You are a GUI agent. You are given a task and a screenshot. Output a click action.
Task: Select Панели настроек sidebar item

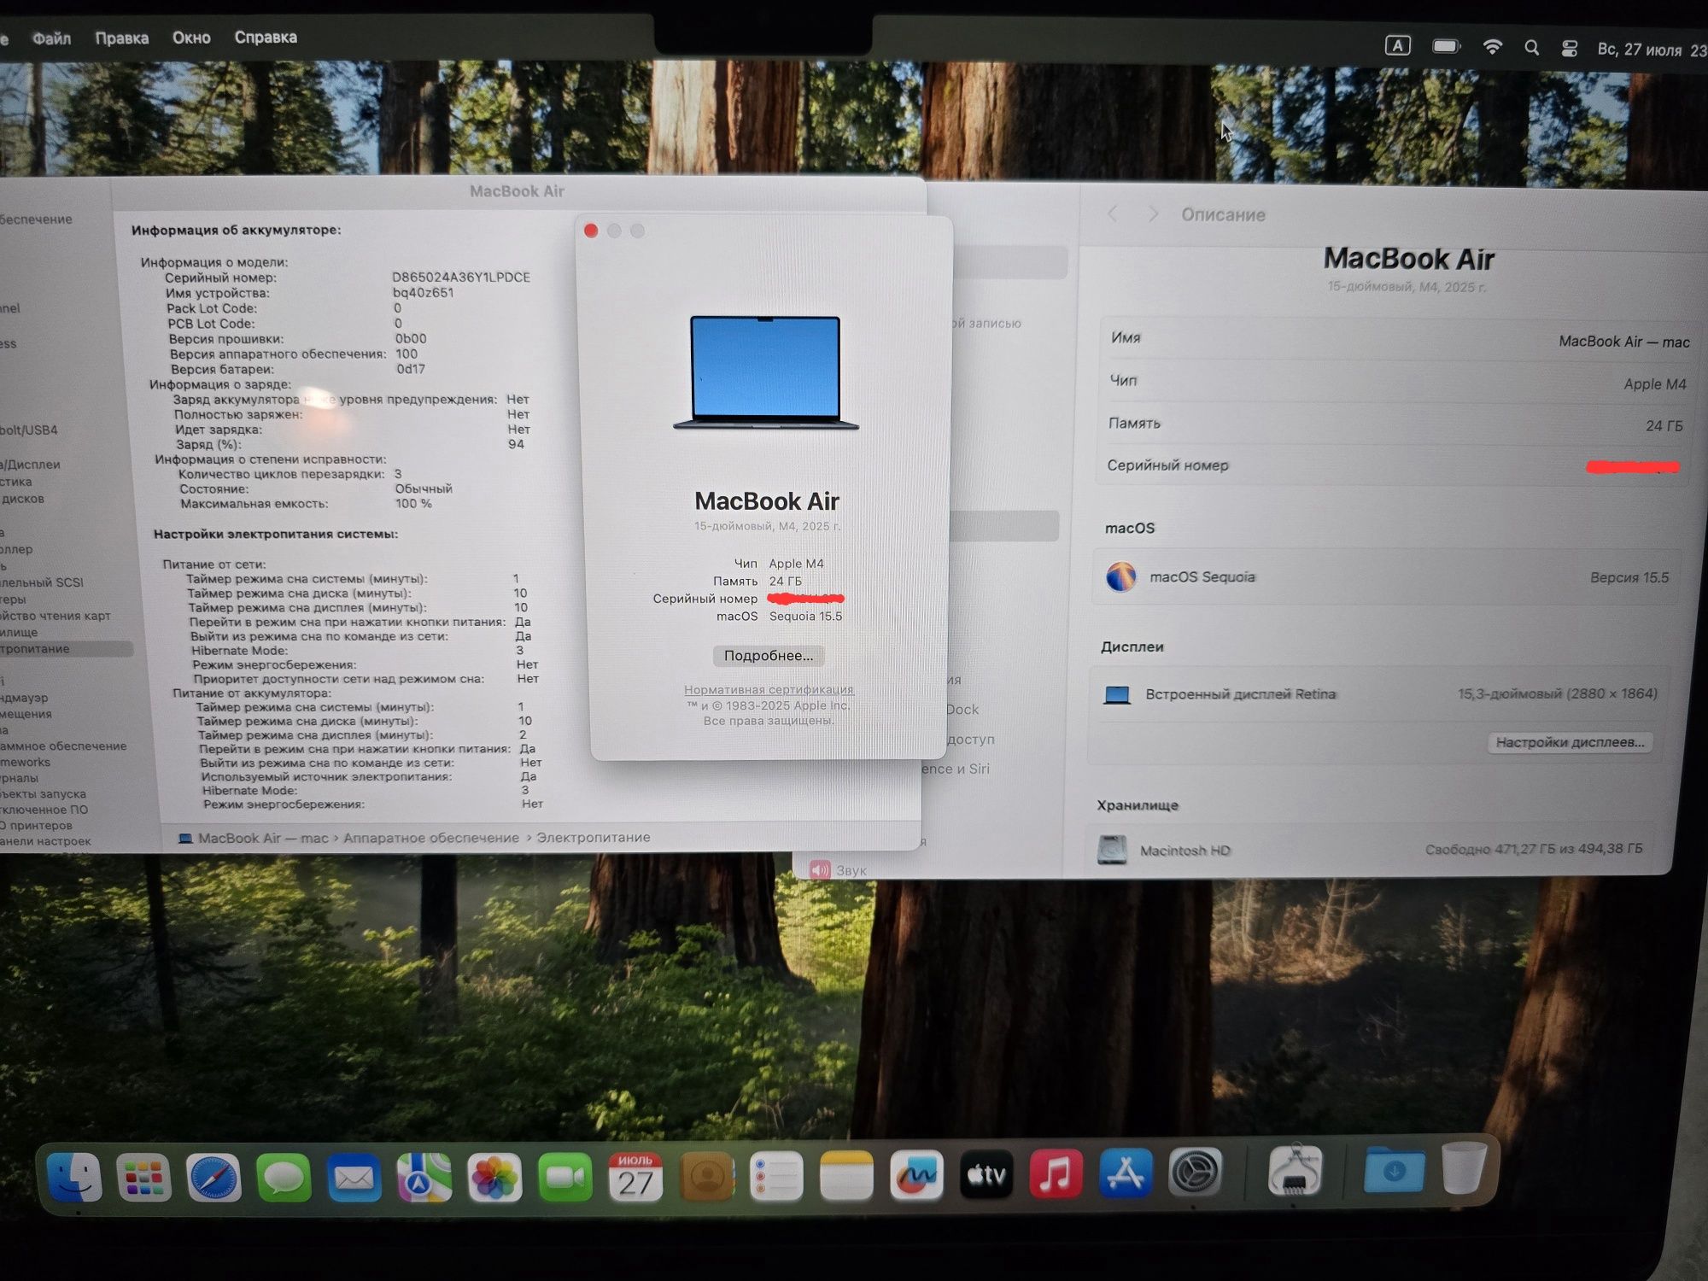46,841
